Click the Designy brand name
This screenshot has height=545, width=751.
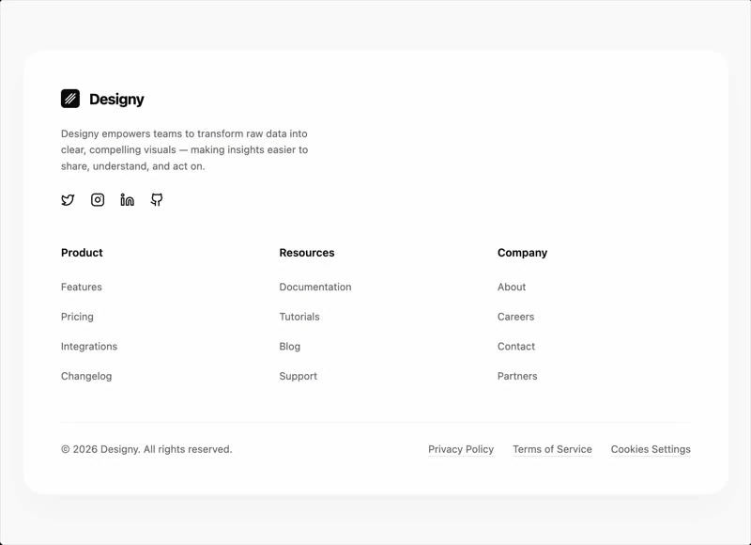click(x=116, y=100)
